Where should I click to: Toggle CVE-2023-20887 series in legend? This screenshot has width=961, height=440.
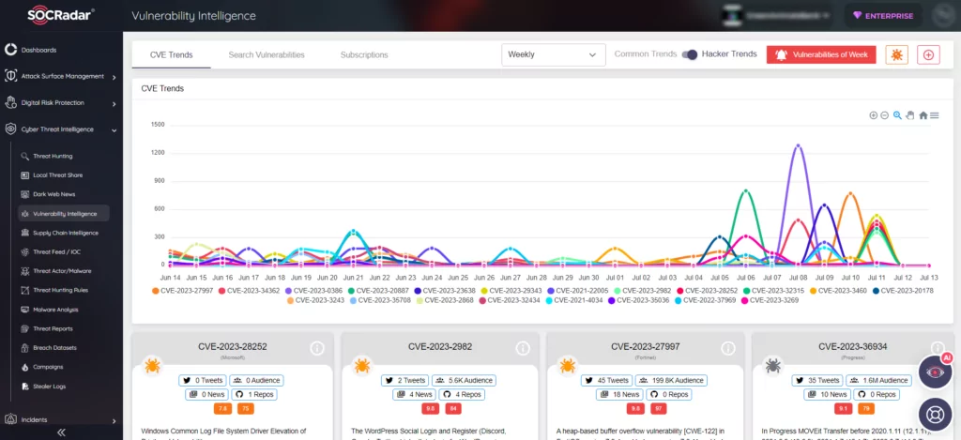[378, 291]
